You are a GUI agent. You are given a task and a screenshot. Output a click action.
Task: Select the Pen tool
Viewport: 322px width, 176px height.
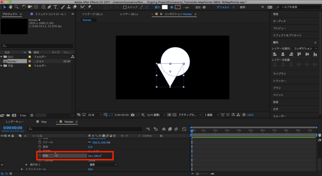[x=50, y=7]
